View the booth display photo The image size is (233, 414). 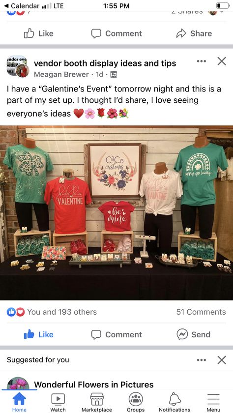[116, 213]
